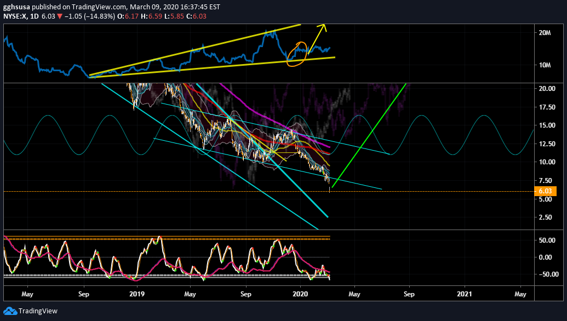Click the TradingView cloud logo icon
Image resolution: width=567 pixels, height=321 pixels.
10,311
